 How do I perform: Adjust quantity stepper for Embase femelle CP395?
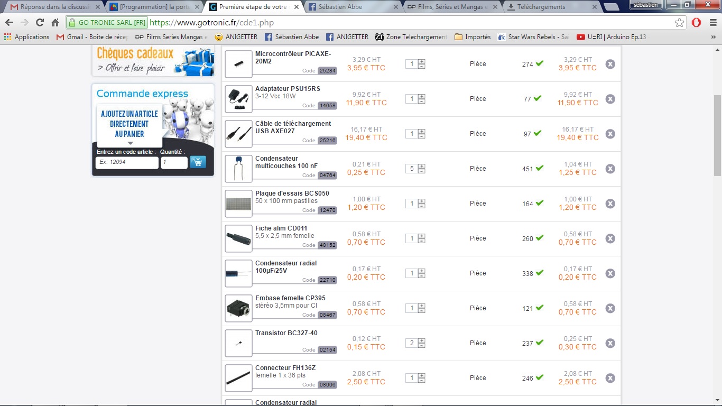tap(421, 308)
